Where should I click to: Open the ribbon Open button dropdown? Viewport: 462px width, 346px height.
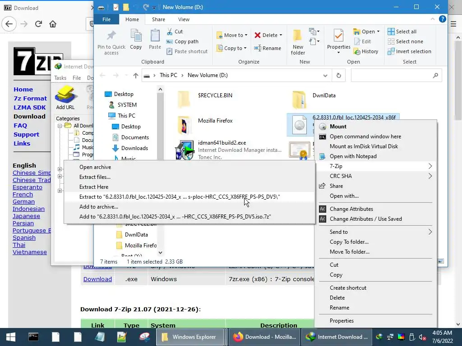379,32
